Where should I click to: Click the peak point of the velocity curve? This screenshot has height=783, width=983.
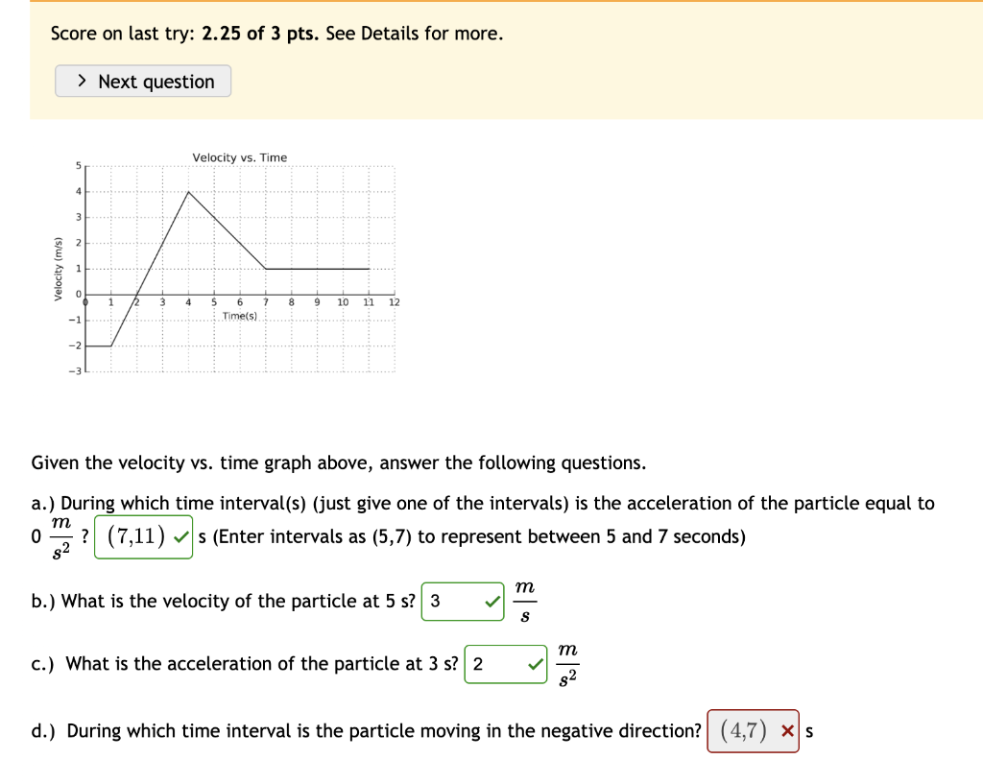click(188, 192)
